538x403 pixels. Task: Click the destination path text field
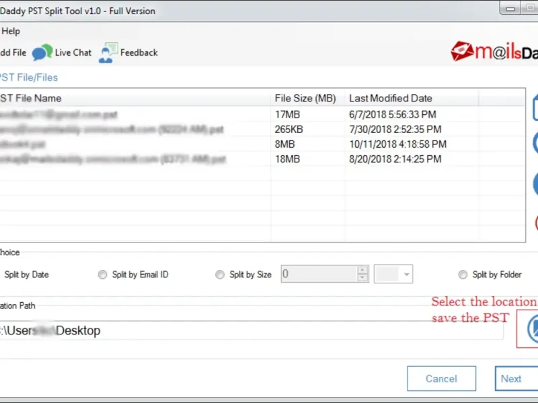pos(251,330)
